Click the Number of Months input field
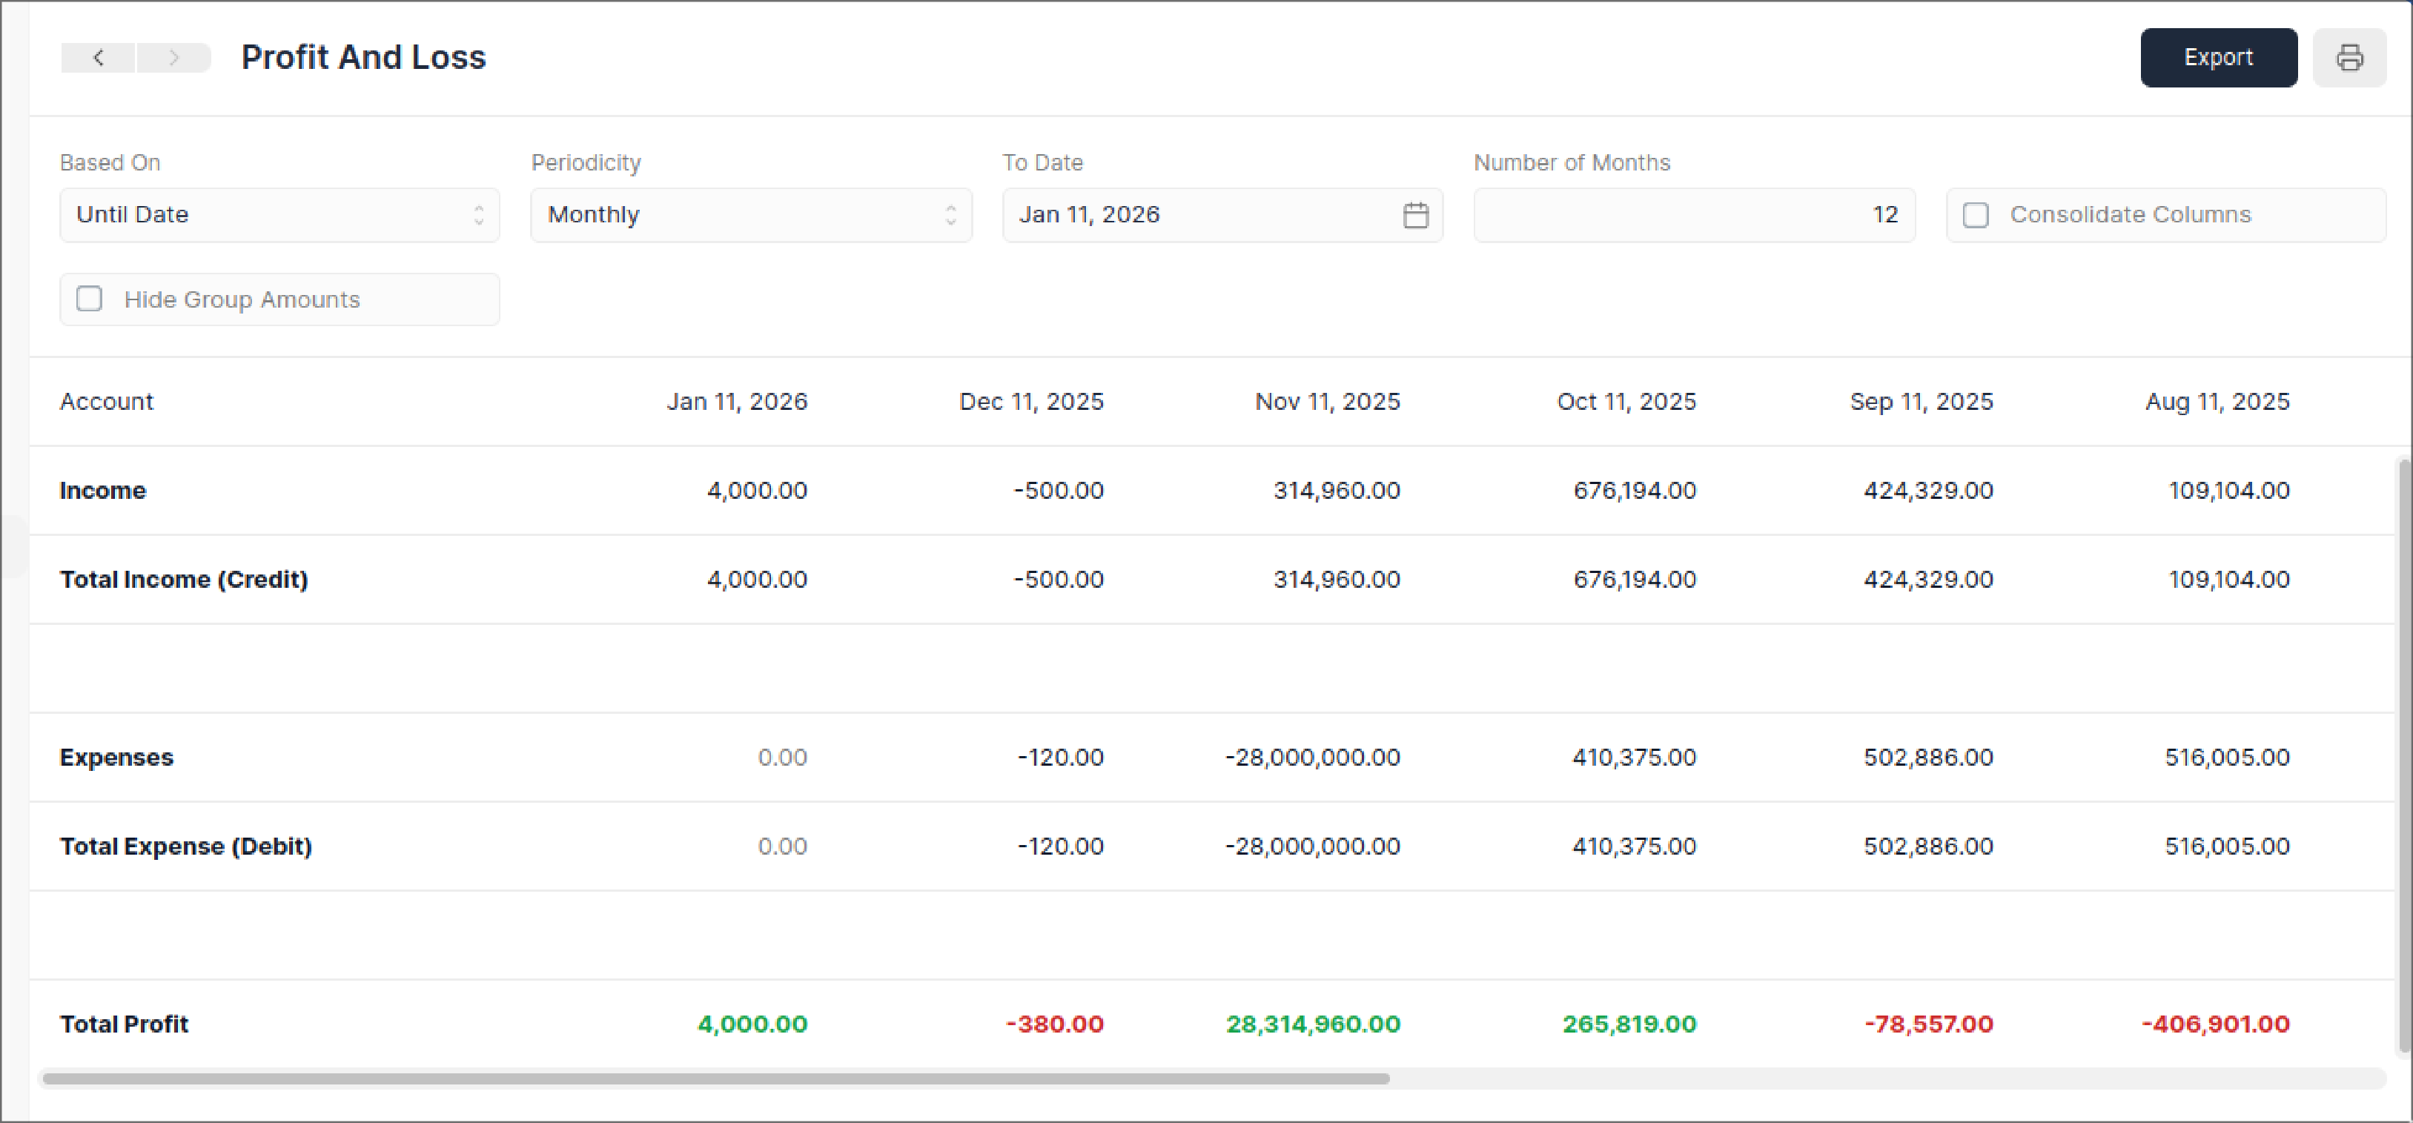The width and height of the screenshot is (2413, 1123). [x=1694, y=214]
